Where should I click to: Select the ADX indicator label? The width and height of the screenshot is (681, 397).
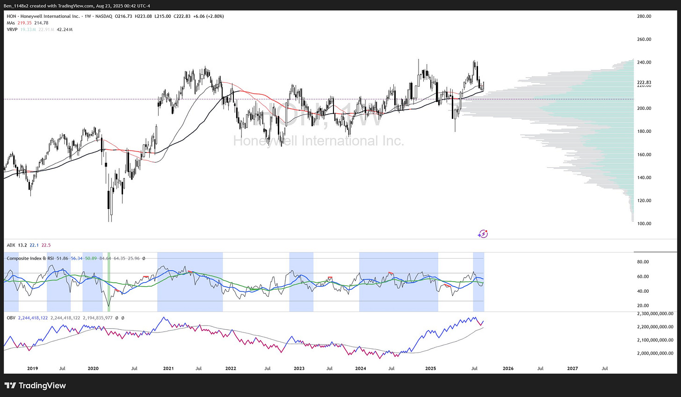tap(11, 245)
